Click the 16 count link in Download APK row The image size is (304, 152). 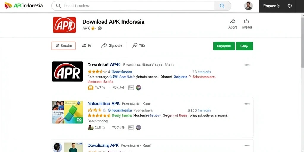point(202,72)
